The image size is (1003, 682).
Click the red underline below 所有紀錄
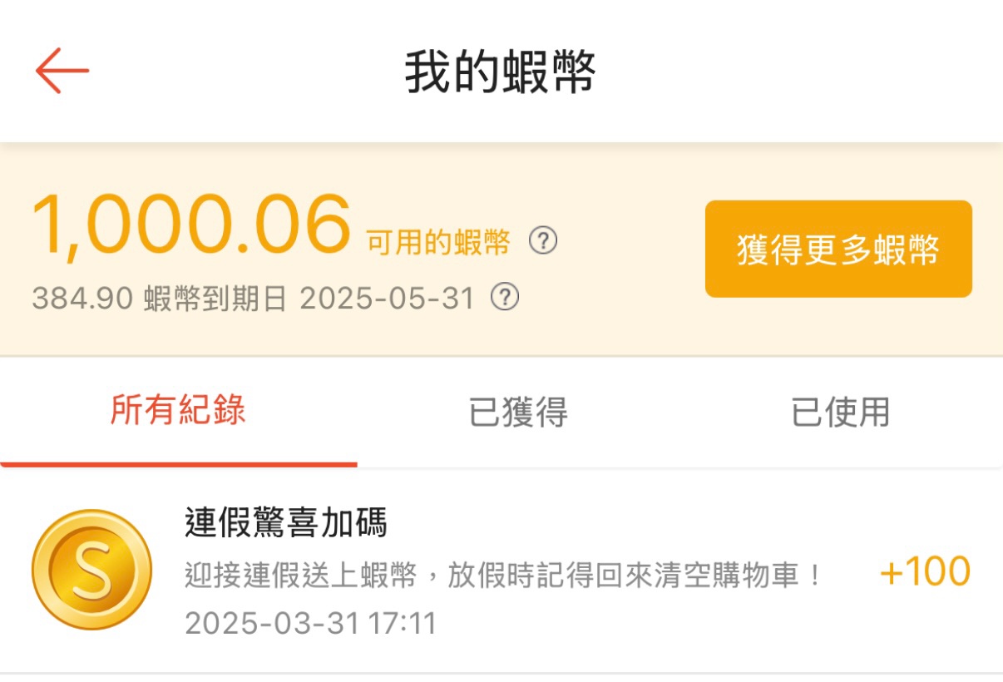178,463
